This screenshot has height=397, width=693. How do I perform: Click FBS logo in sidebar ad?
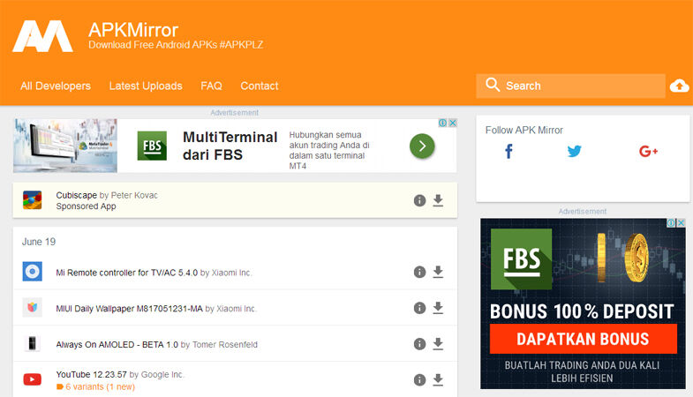[522, 258]
